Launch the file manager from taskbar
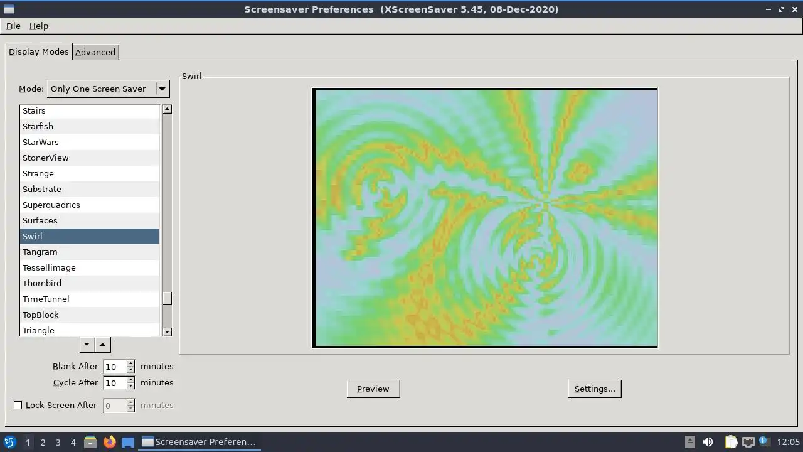Viewport: 803px width, 452px height. [90, 442]
